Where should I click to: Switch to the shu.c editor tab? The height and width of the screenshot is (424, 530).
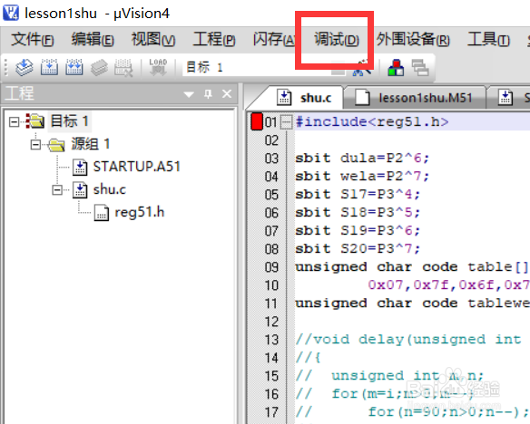pyautogui.click(x=303, y=98)
